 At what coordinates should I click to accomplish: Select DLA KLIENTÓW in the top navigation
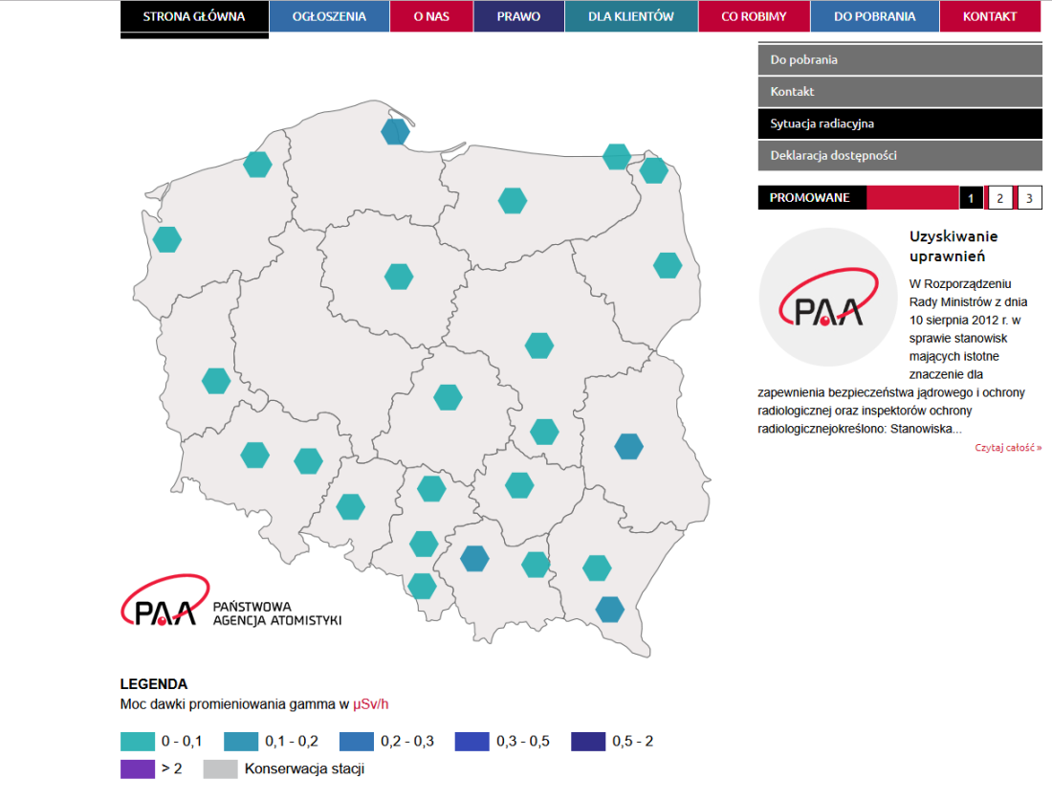coord(631,16)
